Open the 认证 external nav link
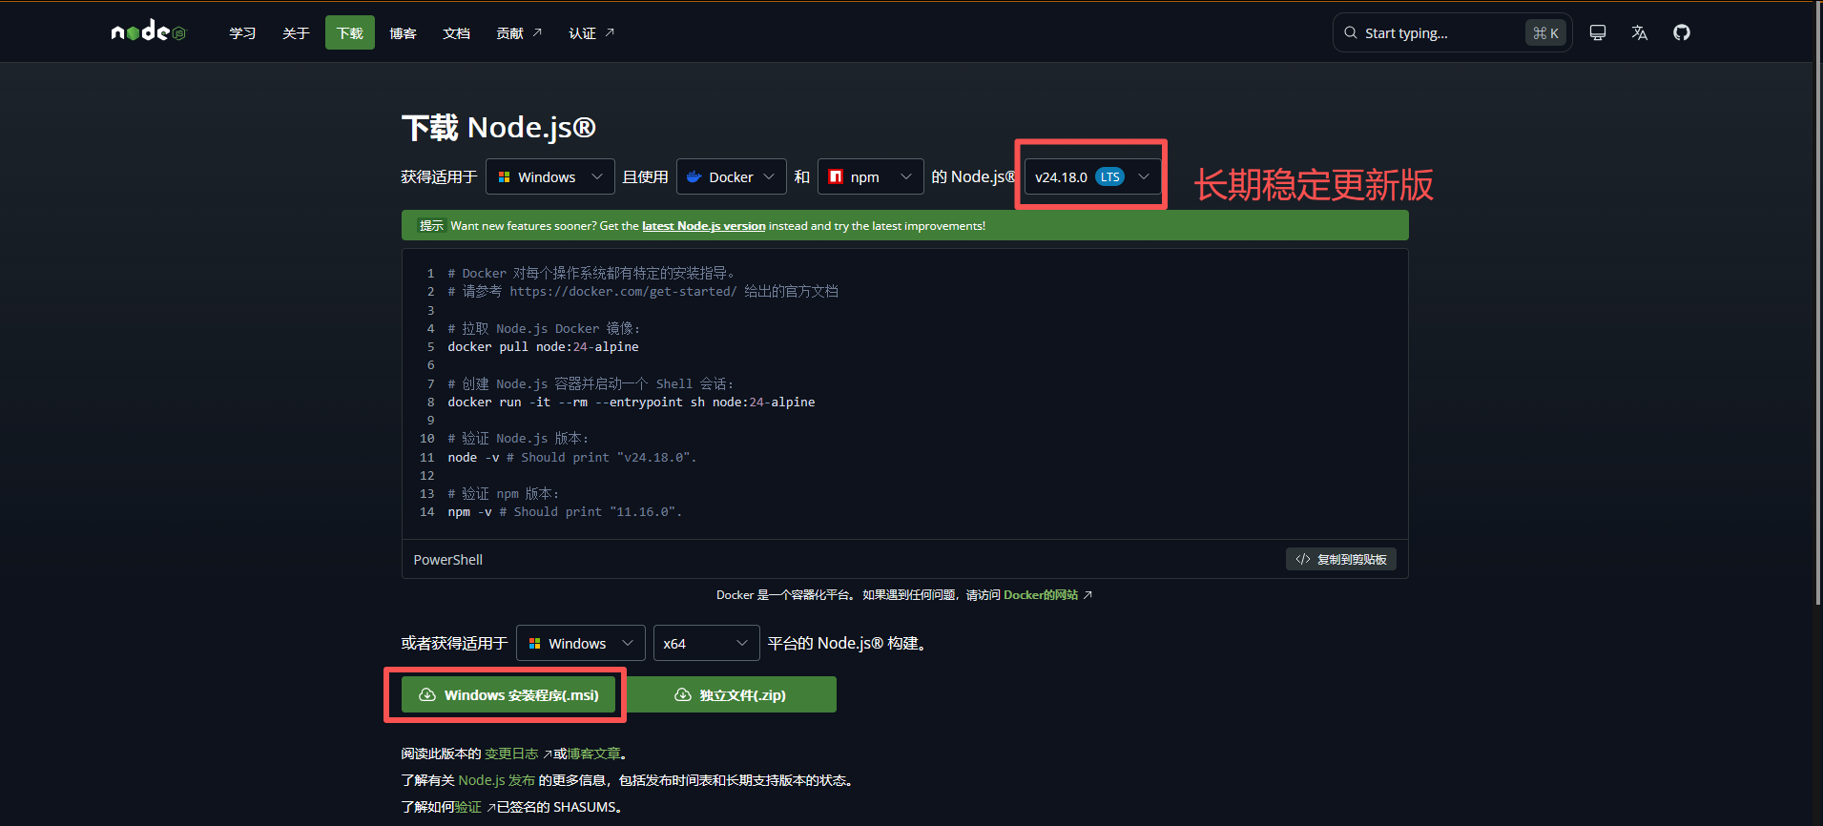Image resolution: width=1823 pixels, height=826 pixels. [591, 33]
